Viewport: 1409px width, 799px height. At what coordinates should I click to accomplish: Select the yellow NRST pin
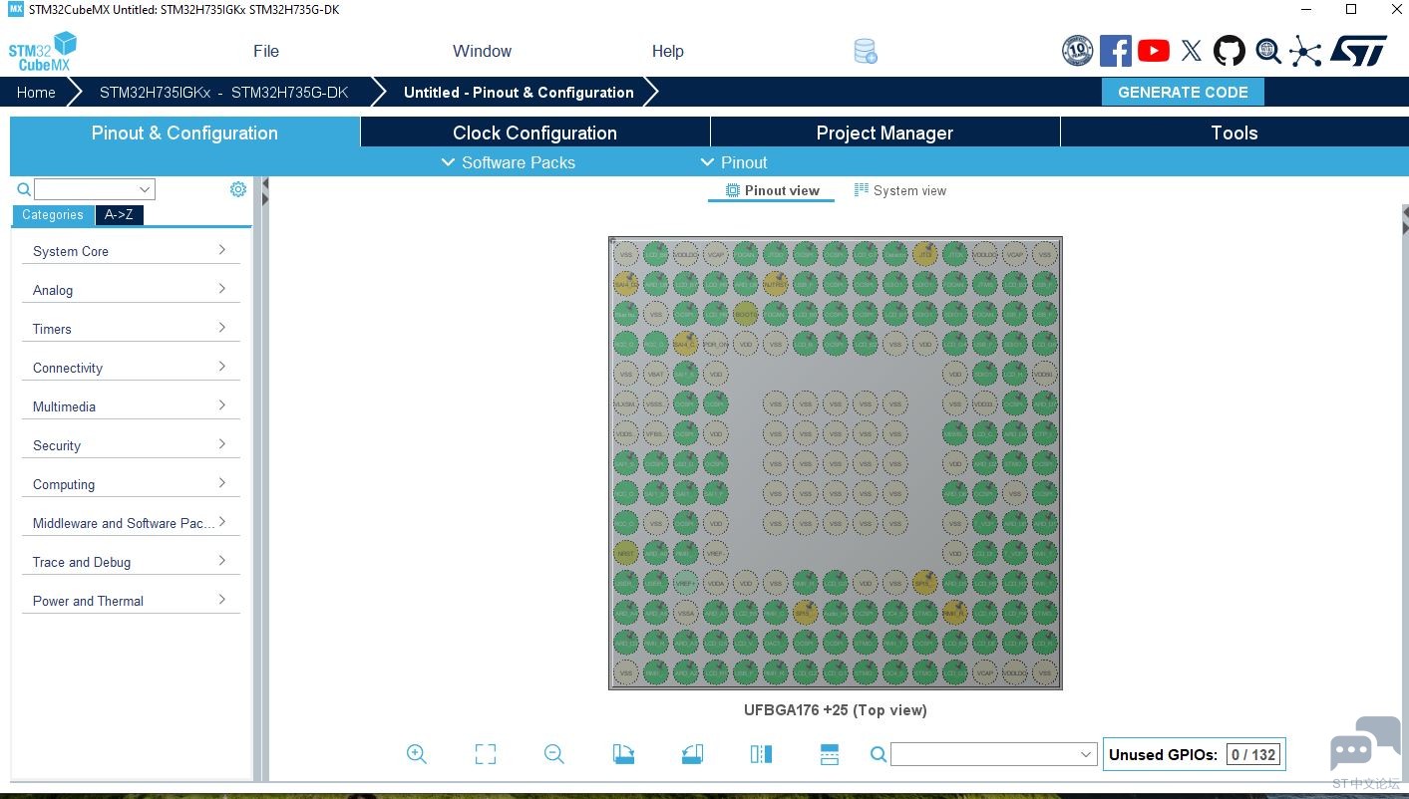pos(625,553)
